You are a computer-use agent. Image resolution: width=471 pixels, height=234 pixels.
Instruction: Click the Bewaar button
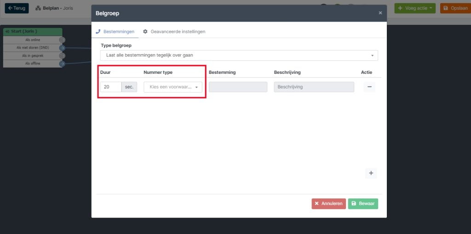(363, 204)
